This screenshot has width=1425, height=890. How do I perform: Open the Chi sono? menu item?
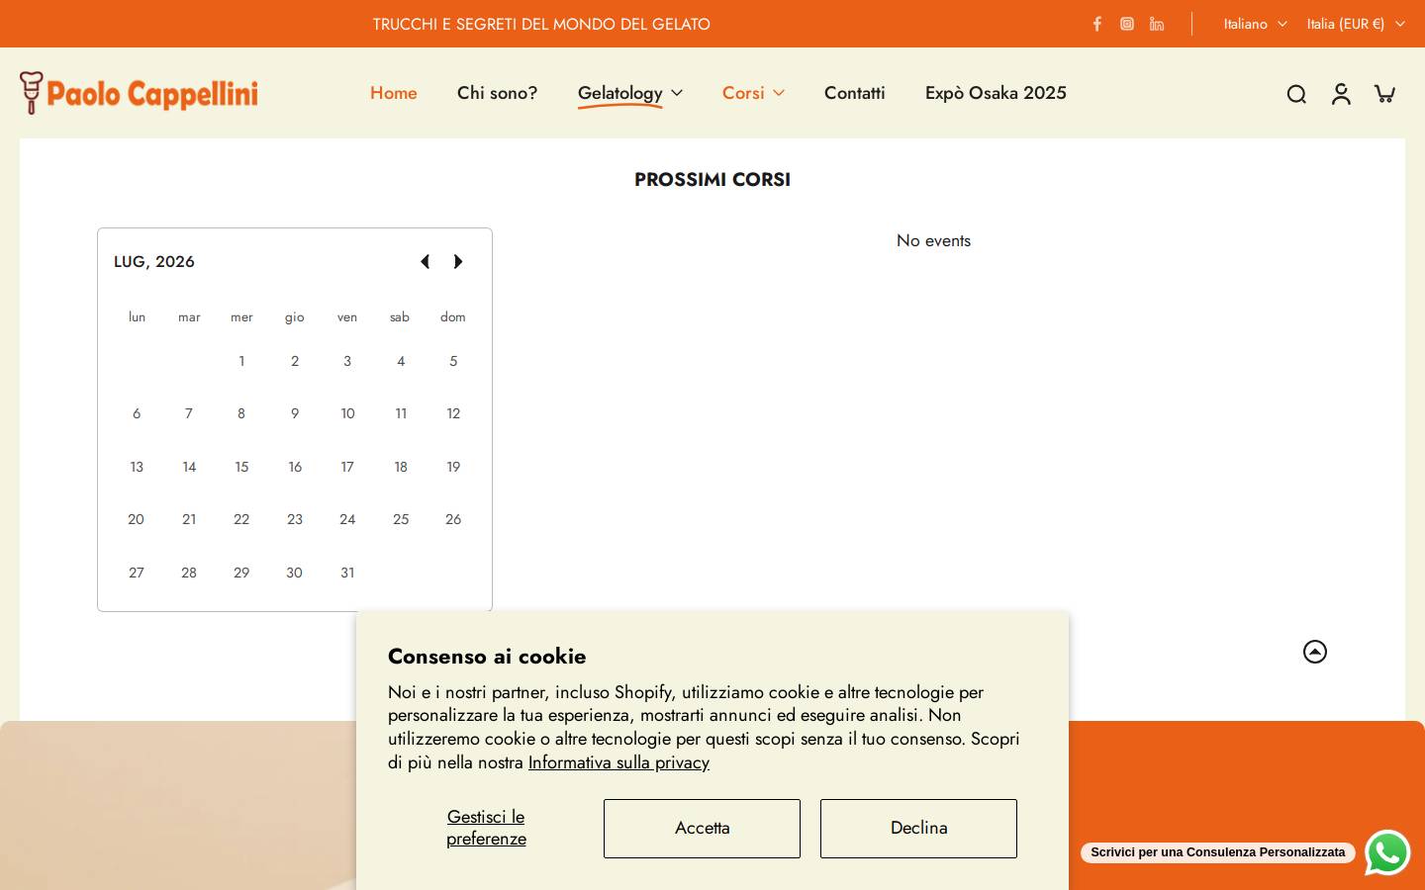(x=497, y=93)
